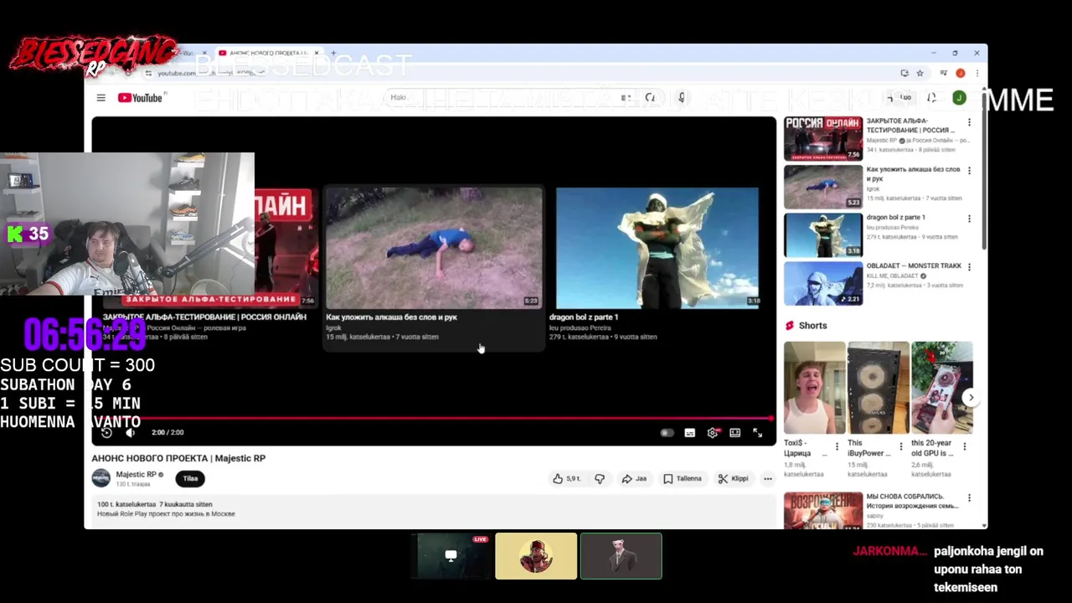Select the green-bordered participant tile
The height and width of the screenshot is (603, 1072).
[621, 556]
